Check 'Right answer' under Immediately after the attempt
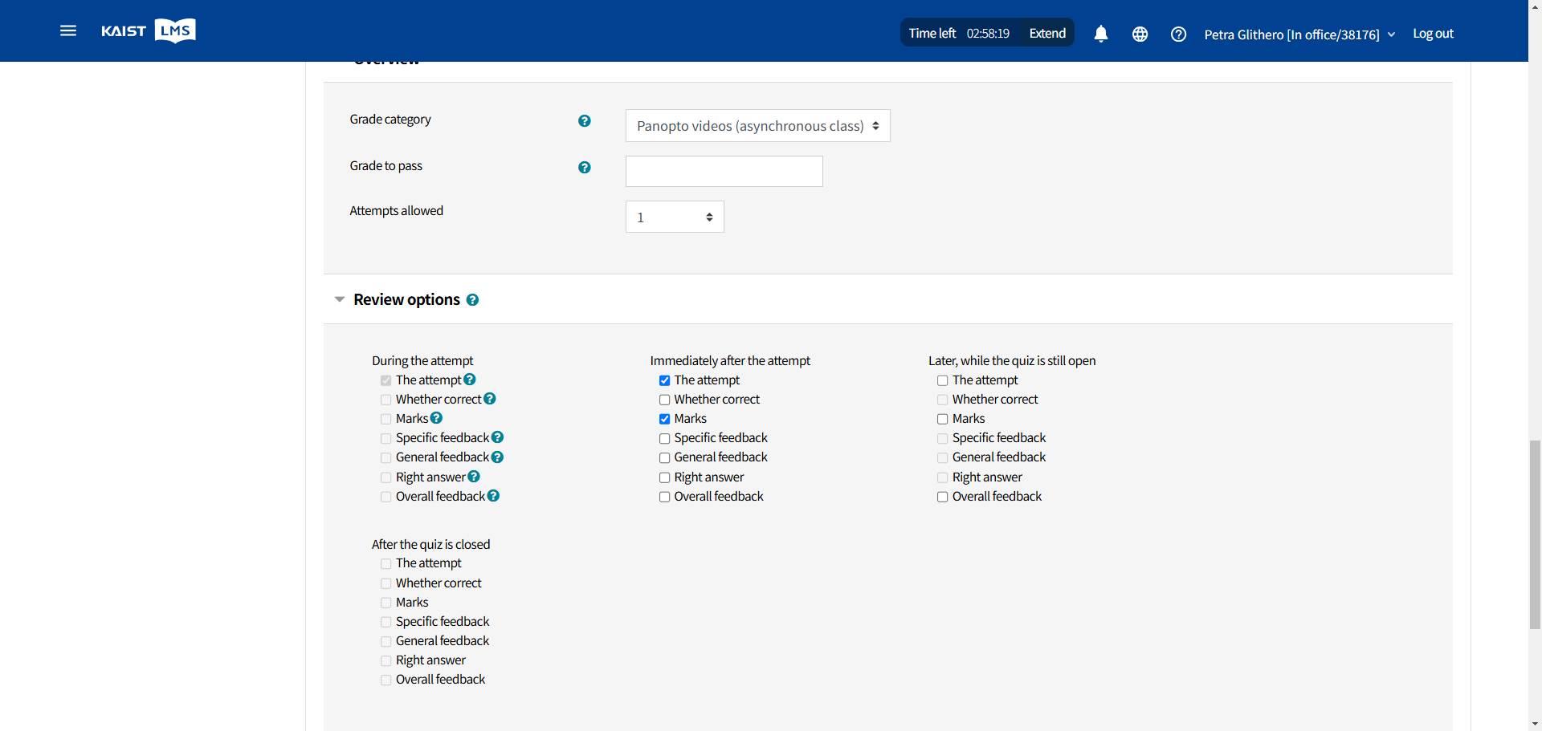Viewport: 1542px width, 731px height. (664, 477)
